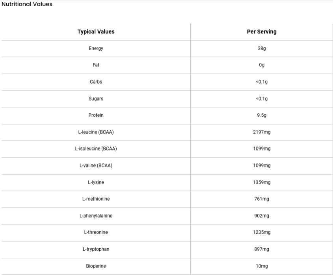This screenshot has height=275, width=333.
Task: Click the Sugars row label
Action: coord(96,99)
